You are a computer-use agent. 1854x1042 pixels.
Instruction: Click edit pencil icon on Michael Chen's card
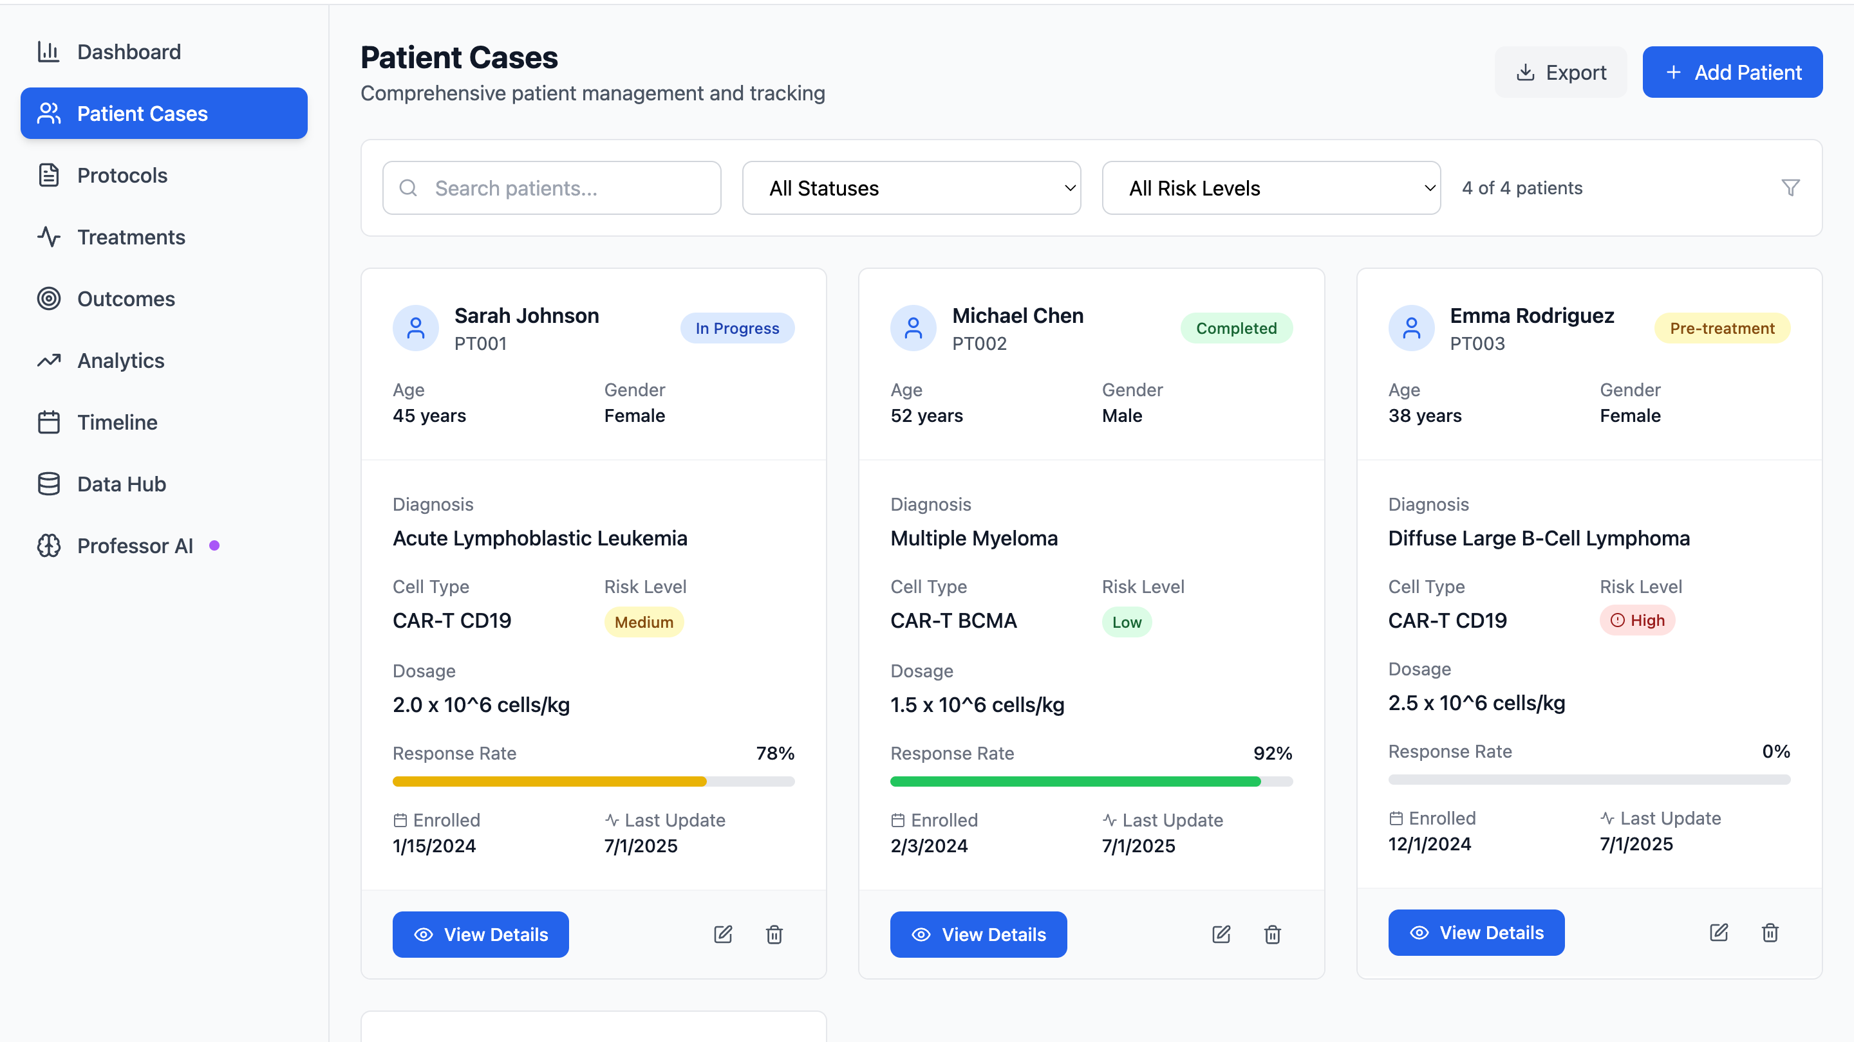click(1221, 934)
